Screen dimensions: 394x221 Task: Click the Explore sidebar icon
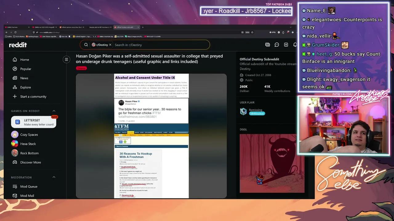15,87
